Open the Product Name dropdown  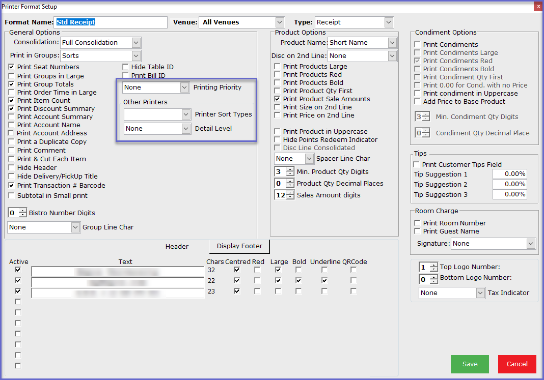[362, 43]
